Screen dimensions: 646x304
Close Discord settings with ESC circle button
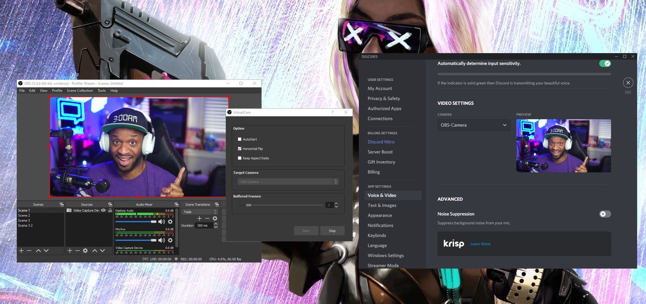click(628, 83)
